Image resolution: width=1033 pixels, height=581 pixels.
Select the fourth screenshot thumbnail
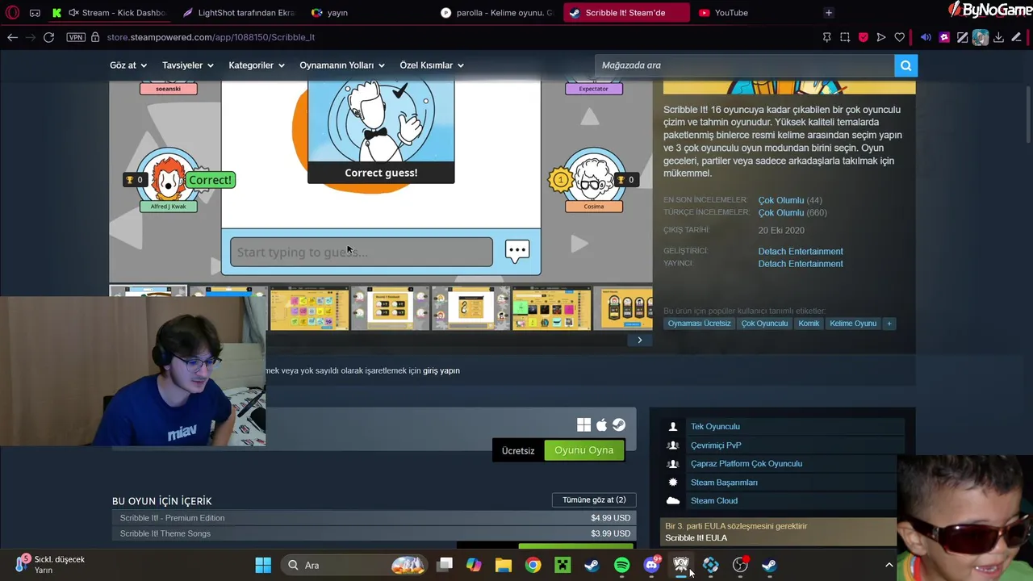391,308
